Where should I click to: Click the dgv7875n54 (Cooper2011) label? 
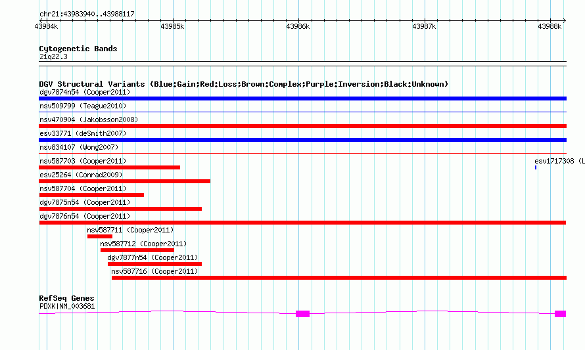click(x=85, y=202)
